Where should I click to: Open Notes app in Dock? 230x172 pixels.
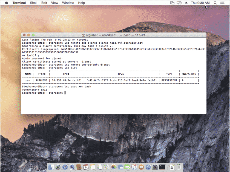(93, 167)
